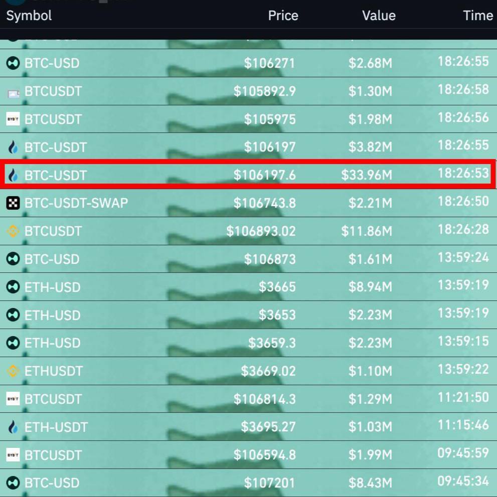Click time 09:45:34

(463, 481)
